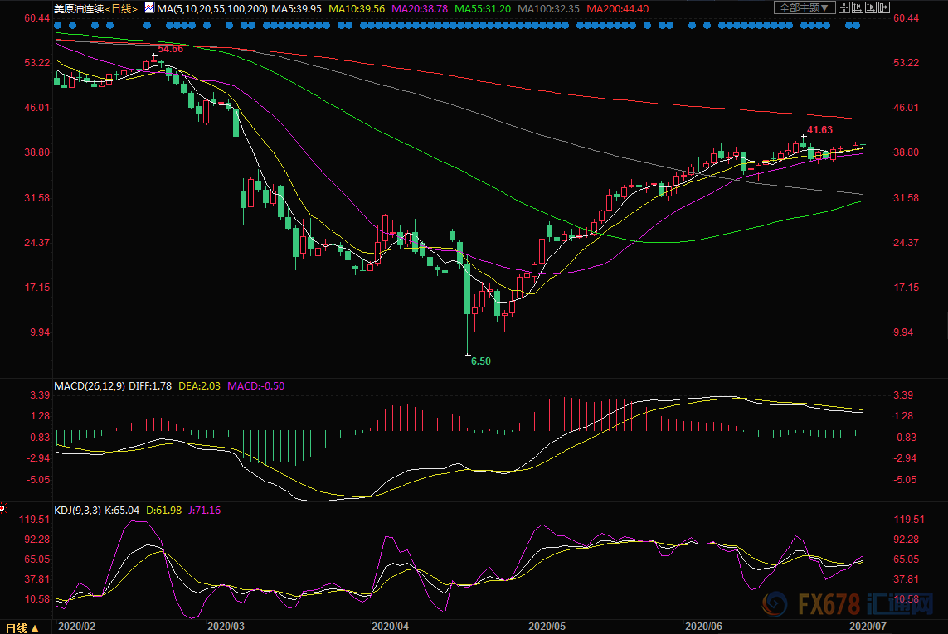Select the KDJ(9,3,3) indicator label

coord(78,511)
